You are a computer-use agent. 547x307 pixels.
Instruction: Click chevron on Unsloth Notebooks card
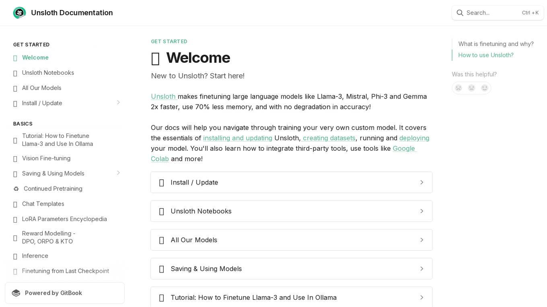[422, 211]
